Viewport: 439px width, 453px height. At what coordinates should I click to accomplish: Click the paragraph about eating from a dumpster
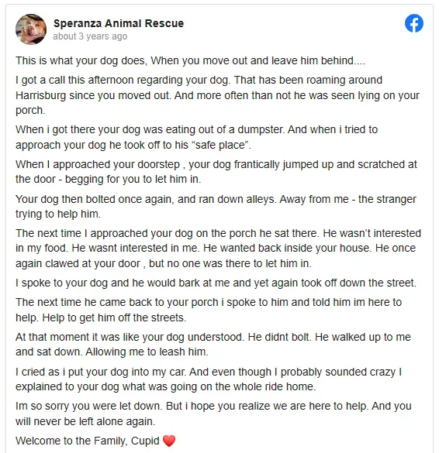[x=196, y=137]
